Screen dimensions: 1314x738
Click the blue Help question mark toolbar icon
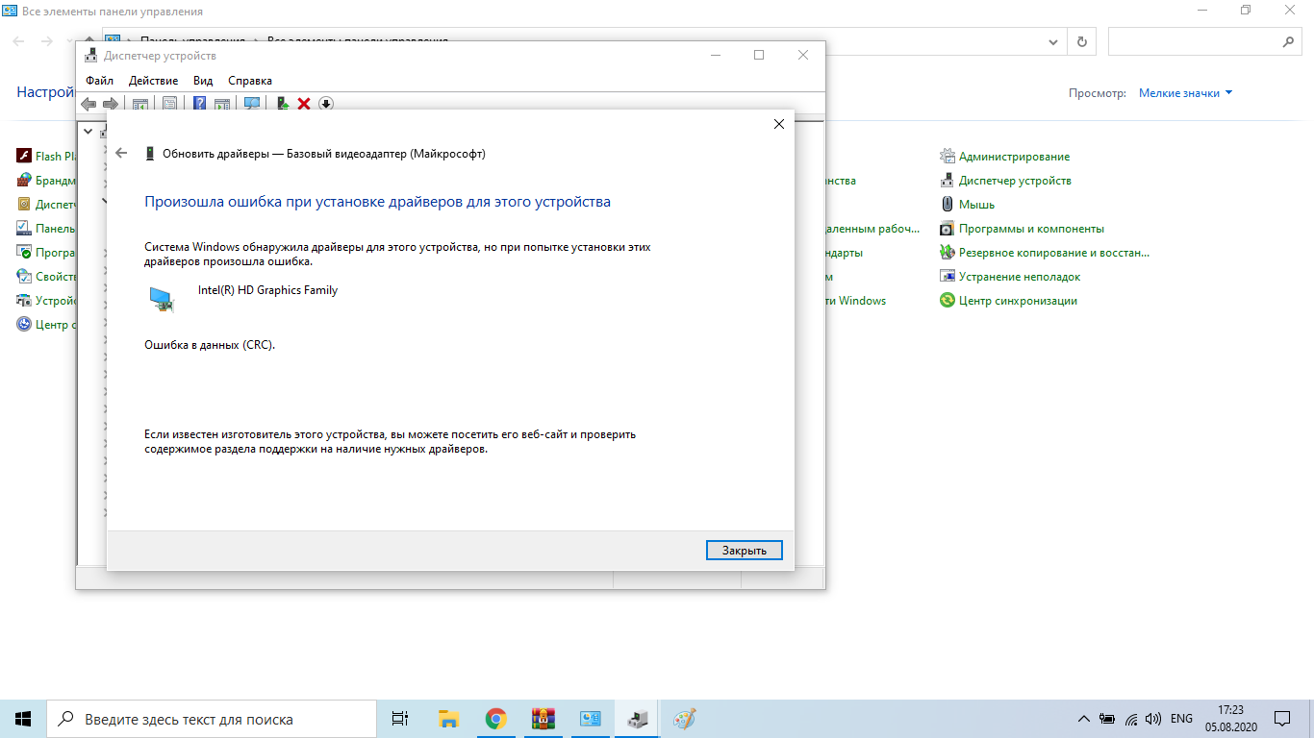pos(200,104)
